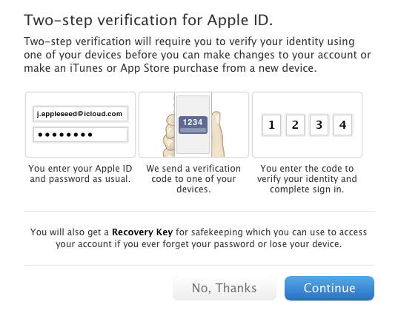The image size is (398, 330).
Task: Click the caption 'You enter the code to verify'
Action: [307, 178]
